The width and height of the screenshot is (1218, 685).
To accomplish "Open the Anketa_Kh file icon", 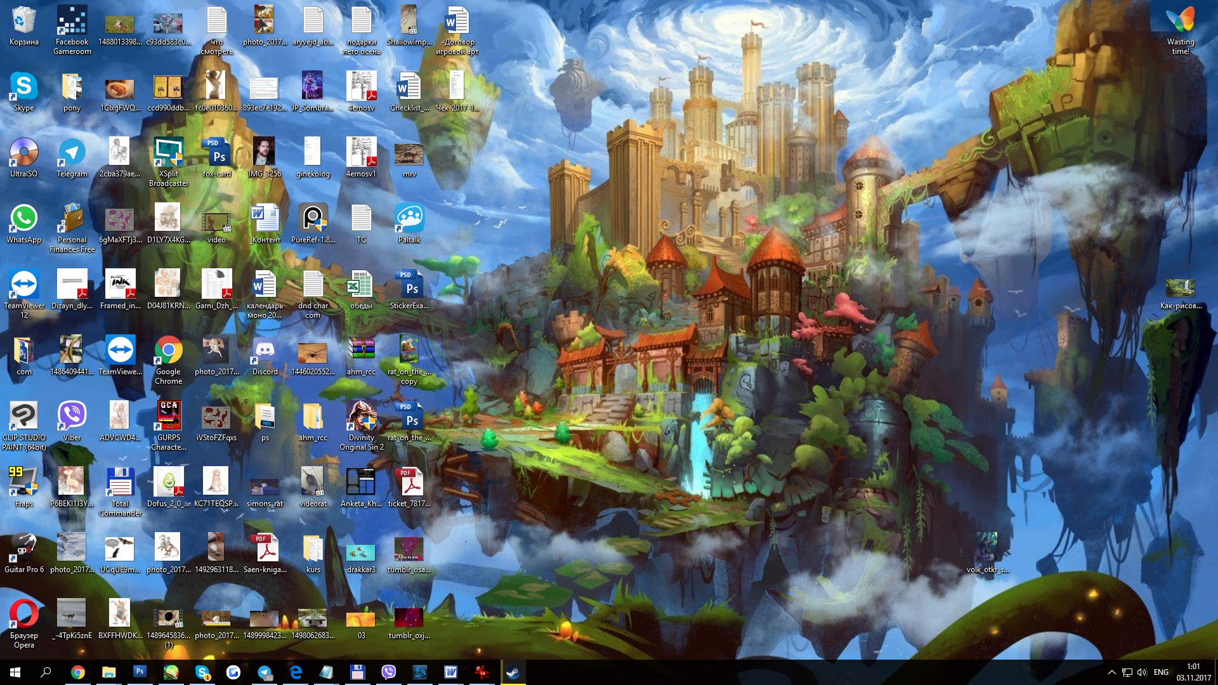I will (361, 488).
